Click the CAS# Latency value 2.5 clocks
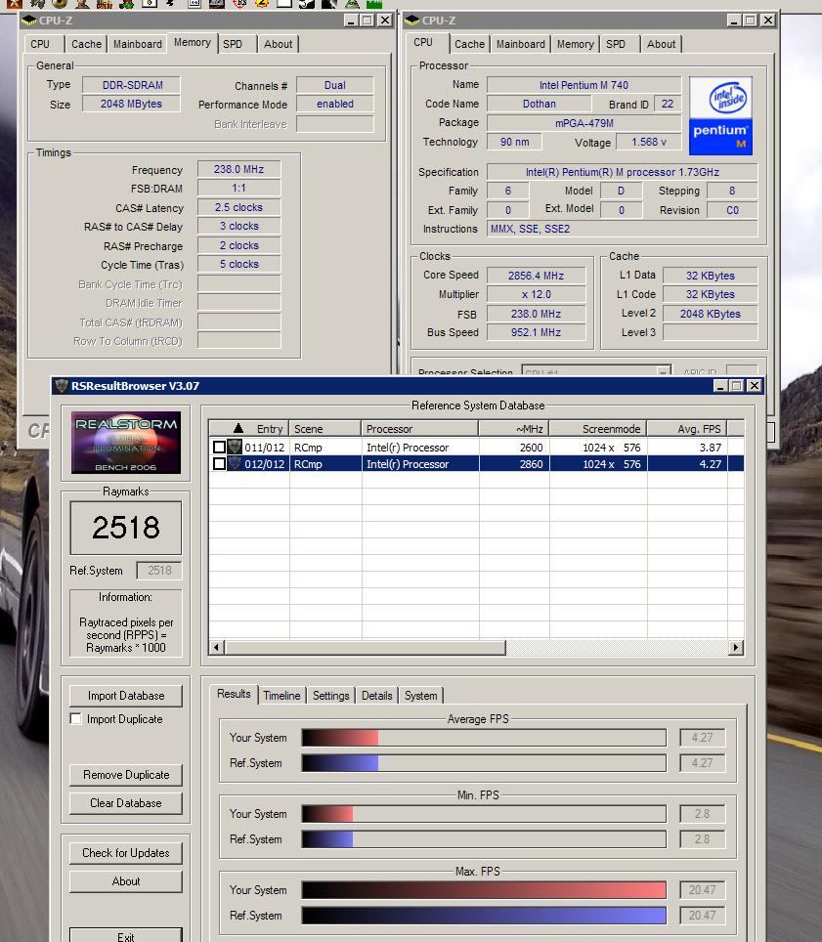The height and width of the screenshot is (942, 822). pyautogui.click(x=239, y=207)
